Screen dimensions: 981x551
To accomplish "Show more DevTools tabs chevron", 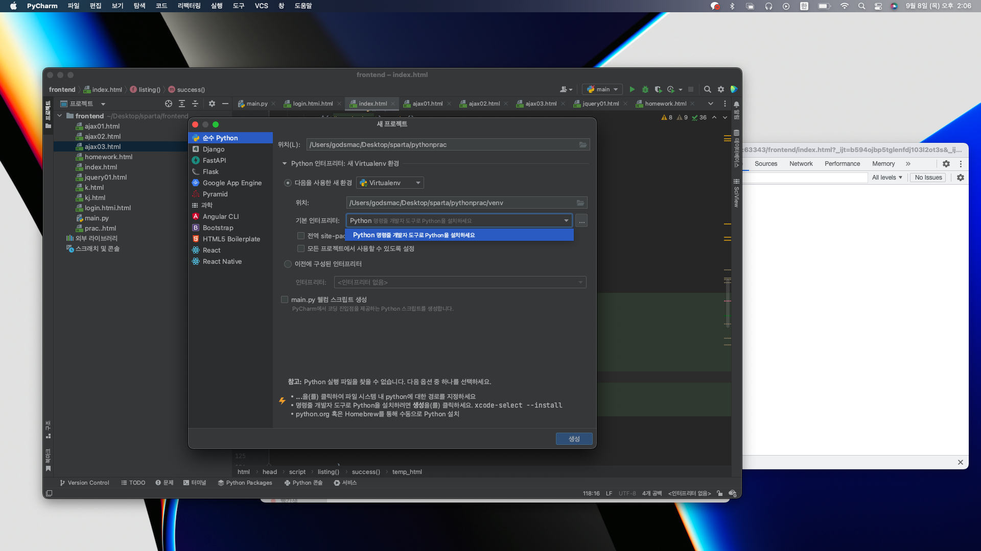I will click(908, 164).
